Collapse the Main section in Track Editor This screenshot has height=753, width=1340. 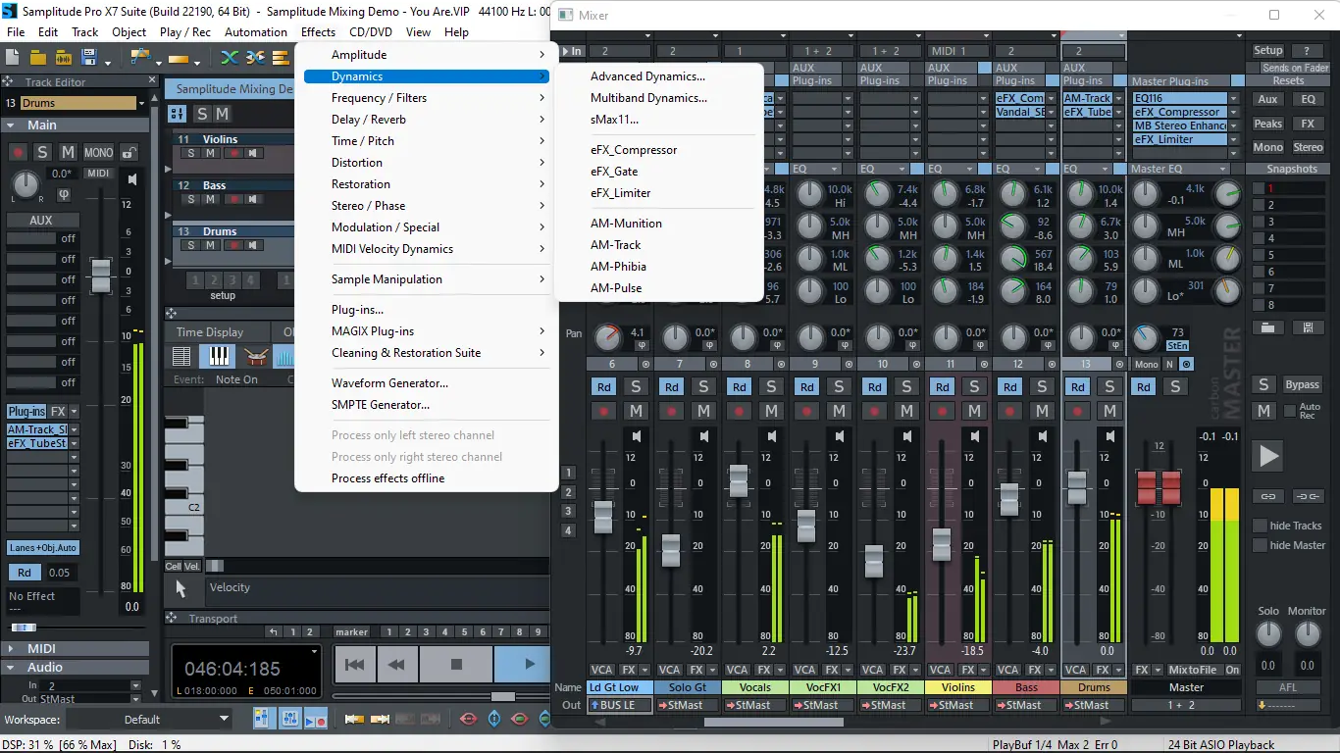point(10,125)
